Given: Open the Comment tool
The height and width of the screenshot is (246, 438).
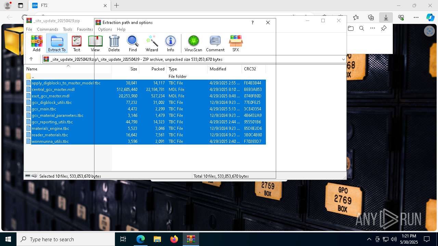Looking at the screenshot, I should tap(215, 43).
